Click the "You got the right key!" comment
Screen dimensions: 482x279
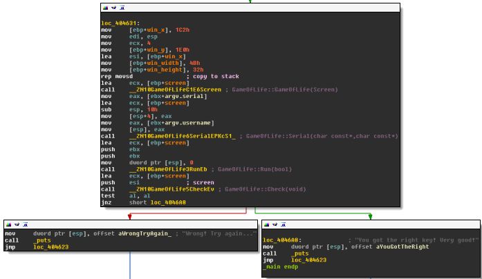[416, 240]
